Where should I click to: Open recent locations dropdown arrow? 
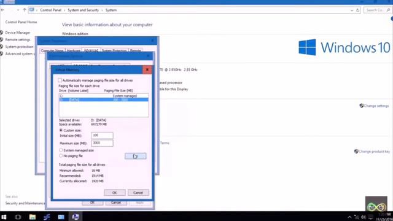point(18,10)
